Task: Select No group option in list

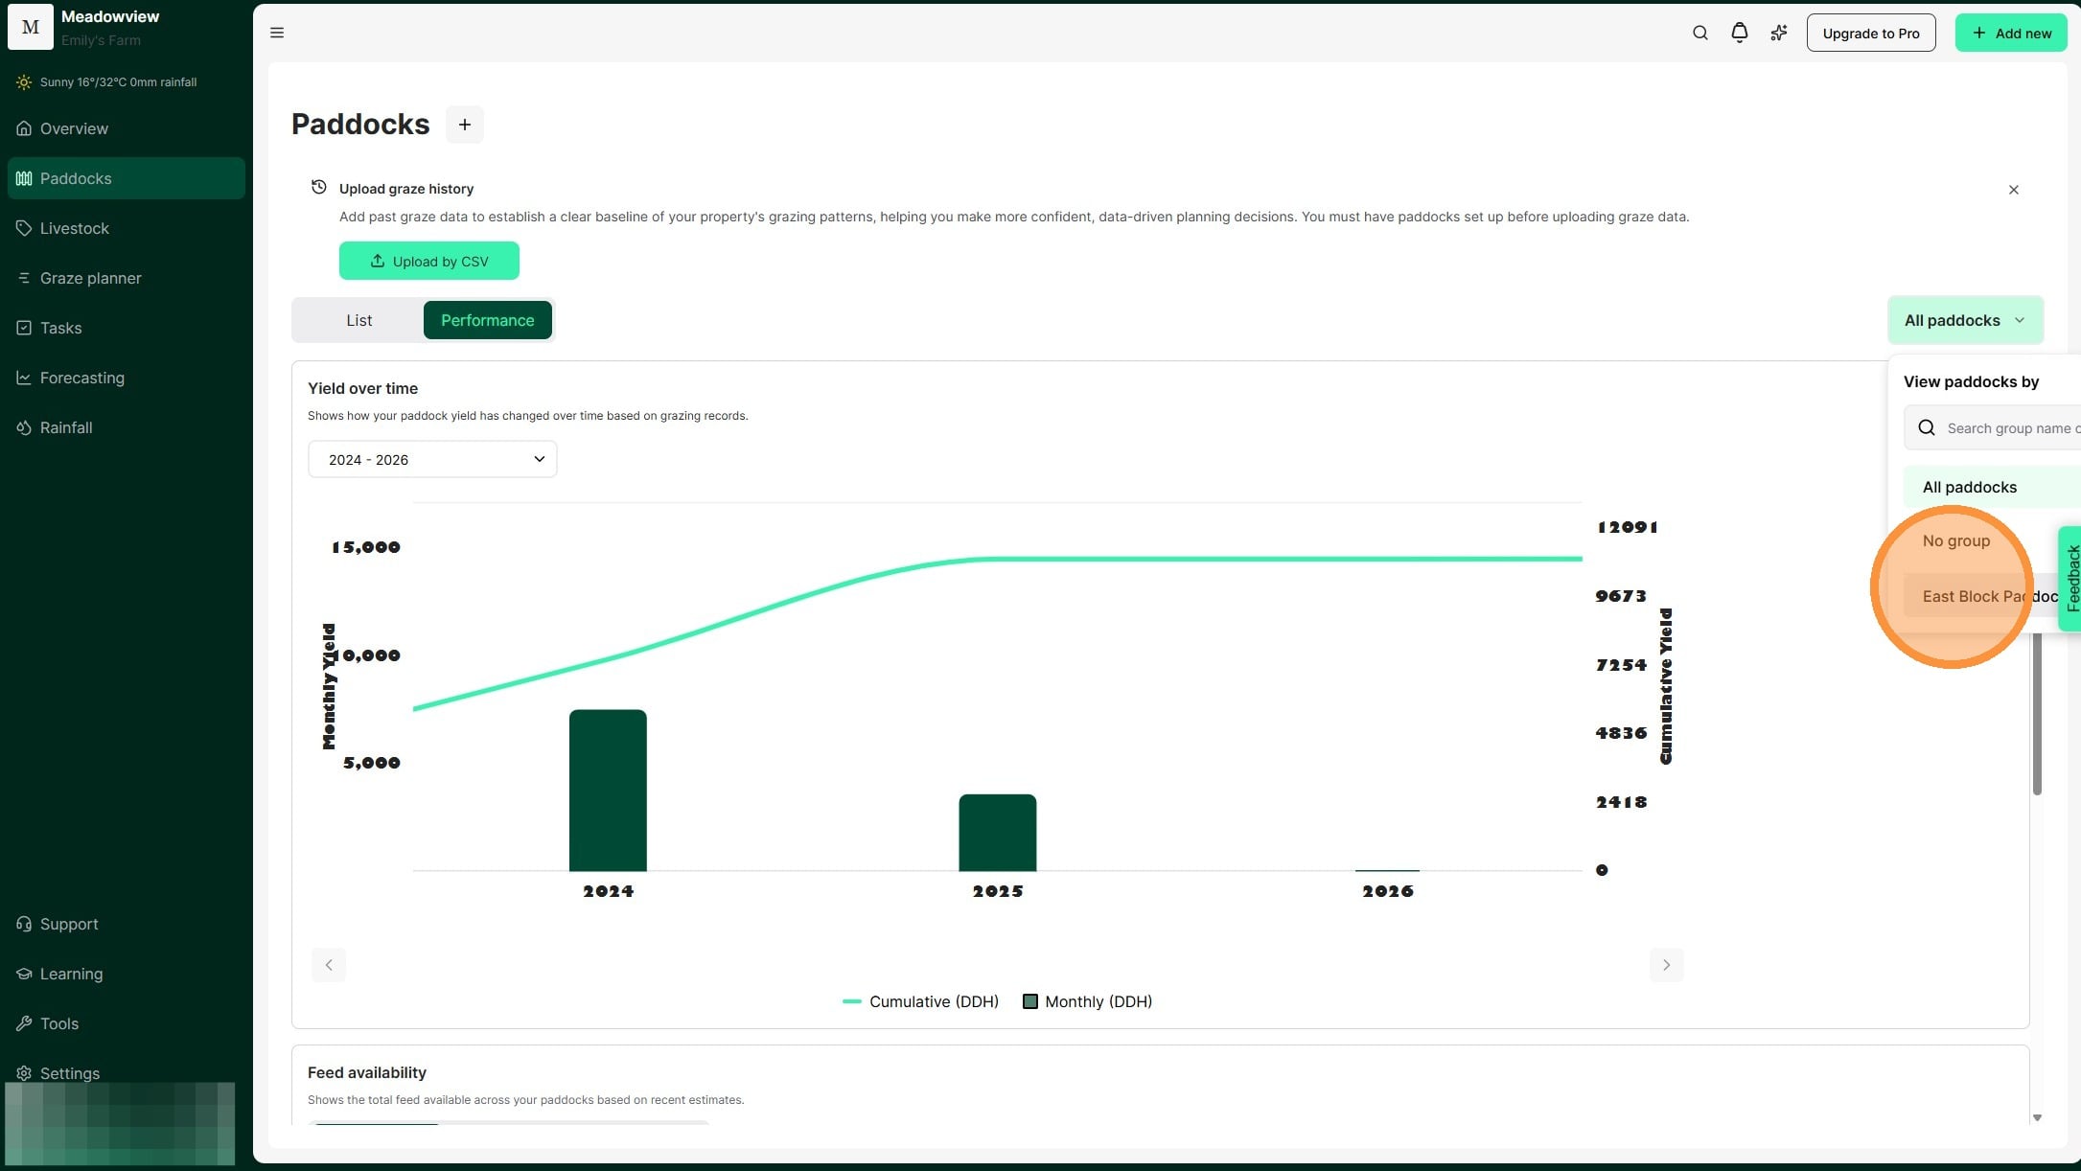Action: pyautogui.click(x=1955, y=540)
